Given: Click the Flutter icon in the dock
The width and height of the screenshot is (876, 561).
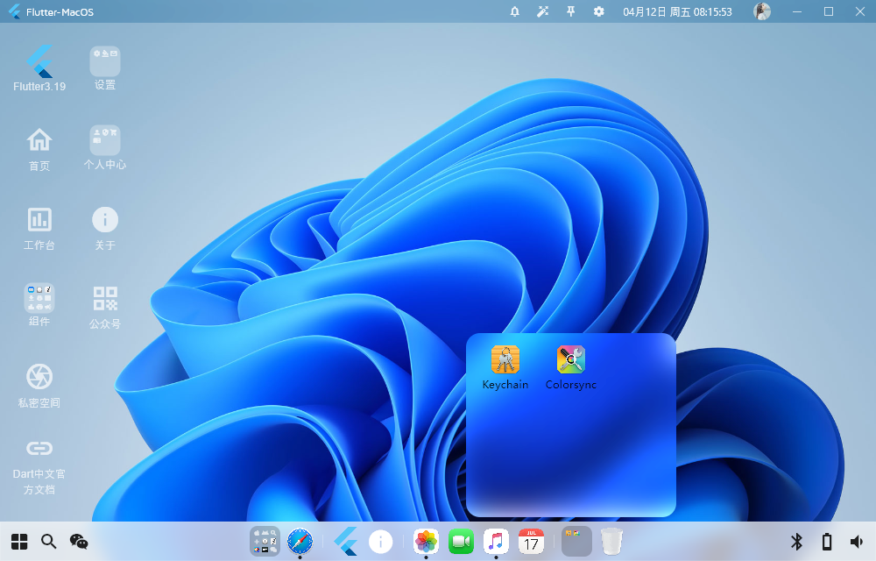Looking at the screenshot, I should point(346,541).
